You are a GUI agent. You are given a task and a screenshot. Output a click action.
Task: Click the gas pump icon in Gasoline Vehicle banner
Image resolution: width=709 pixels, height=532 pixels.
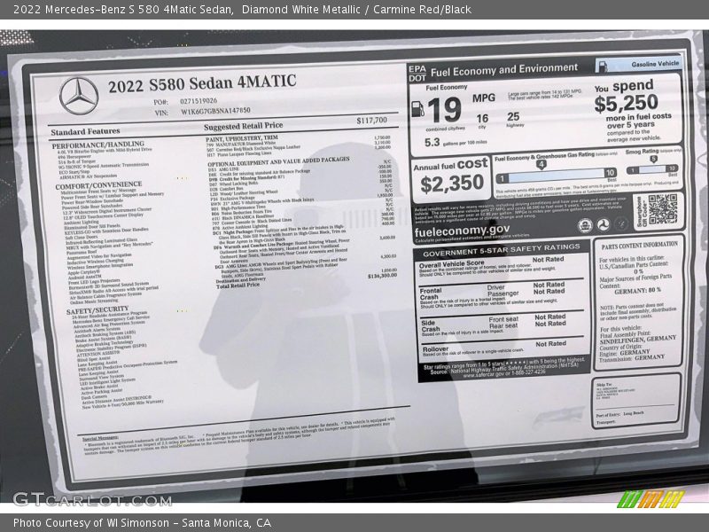[604, 66]
